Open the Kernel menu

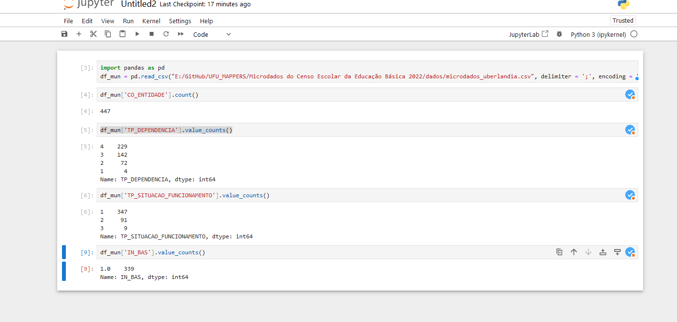151,21
